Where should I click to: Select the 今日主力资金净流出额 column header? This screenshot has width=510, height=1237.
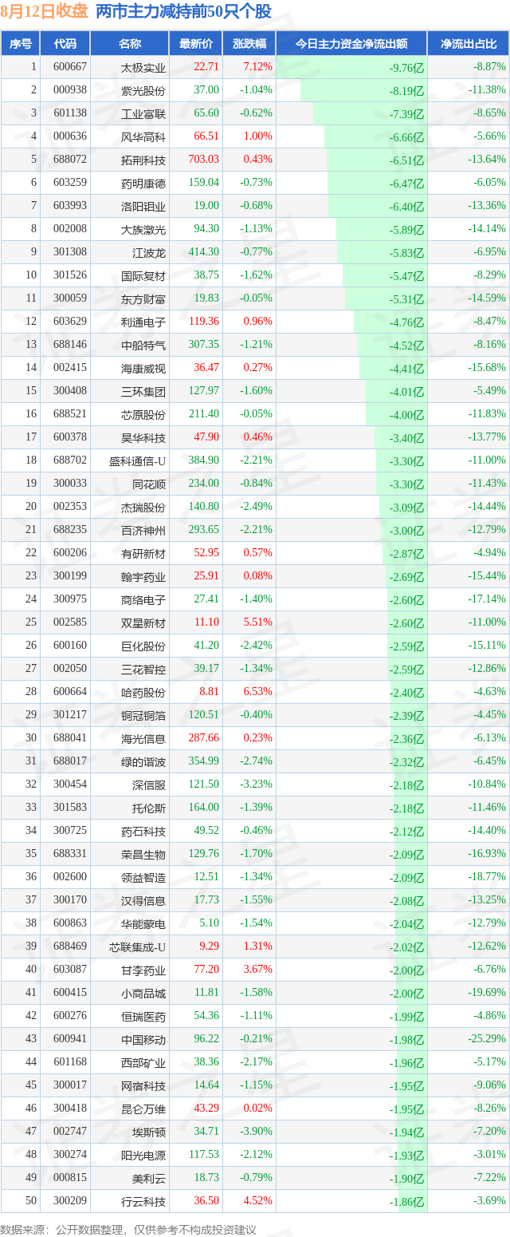tap(351, 44)
